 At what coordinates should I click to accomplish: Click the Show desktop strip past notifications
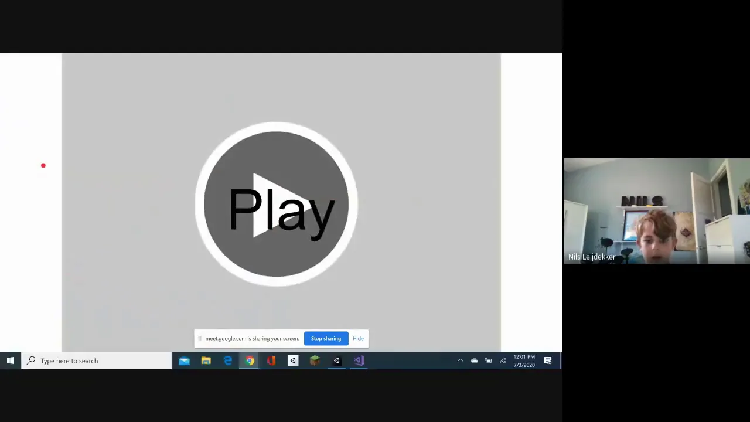560,360
